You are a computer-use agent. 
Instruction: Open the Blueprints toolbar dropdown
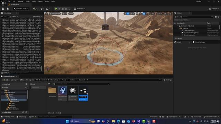(x=41, y=9)
